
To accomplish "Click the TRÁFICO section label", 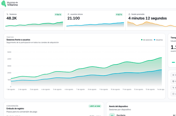I will (10, 37).
